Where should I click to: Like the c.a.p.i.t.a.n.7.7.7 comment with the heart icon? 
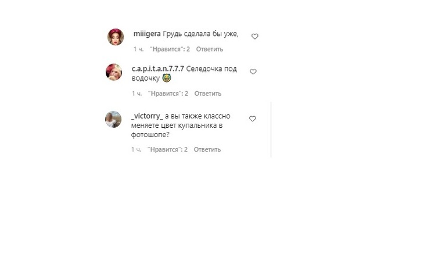253,71
